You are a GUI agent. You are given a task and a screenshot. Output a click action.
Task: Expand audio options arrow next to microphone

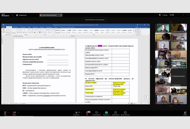(9, 112)
